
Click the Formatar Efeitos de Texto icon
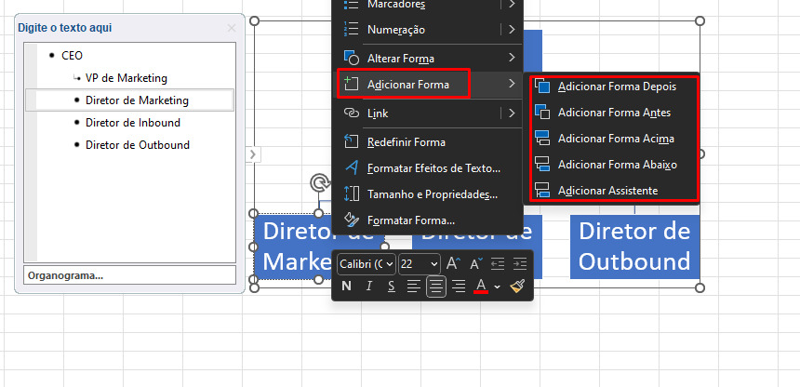pyautogui.click(x=352, y=167)
